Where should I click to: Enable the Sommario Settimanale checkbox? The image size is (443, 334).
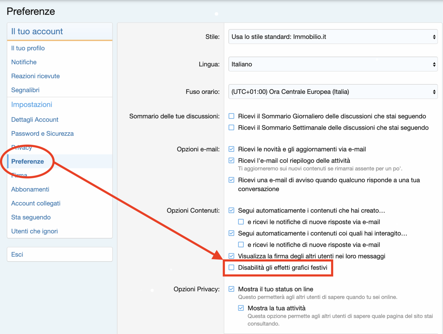(231, 128)
